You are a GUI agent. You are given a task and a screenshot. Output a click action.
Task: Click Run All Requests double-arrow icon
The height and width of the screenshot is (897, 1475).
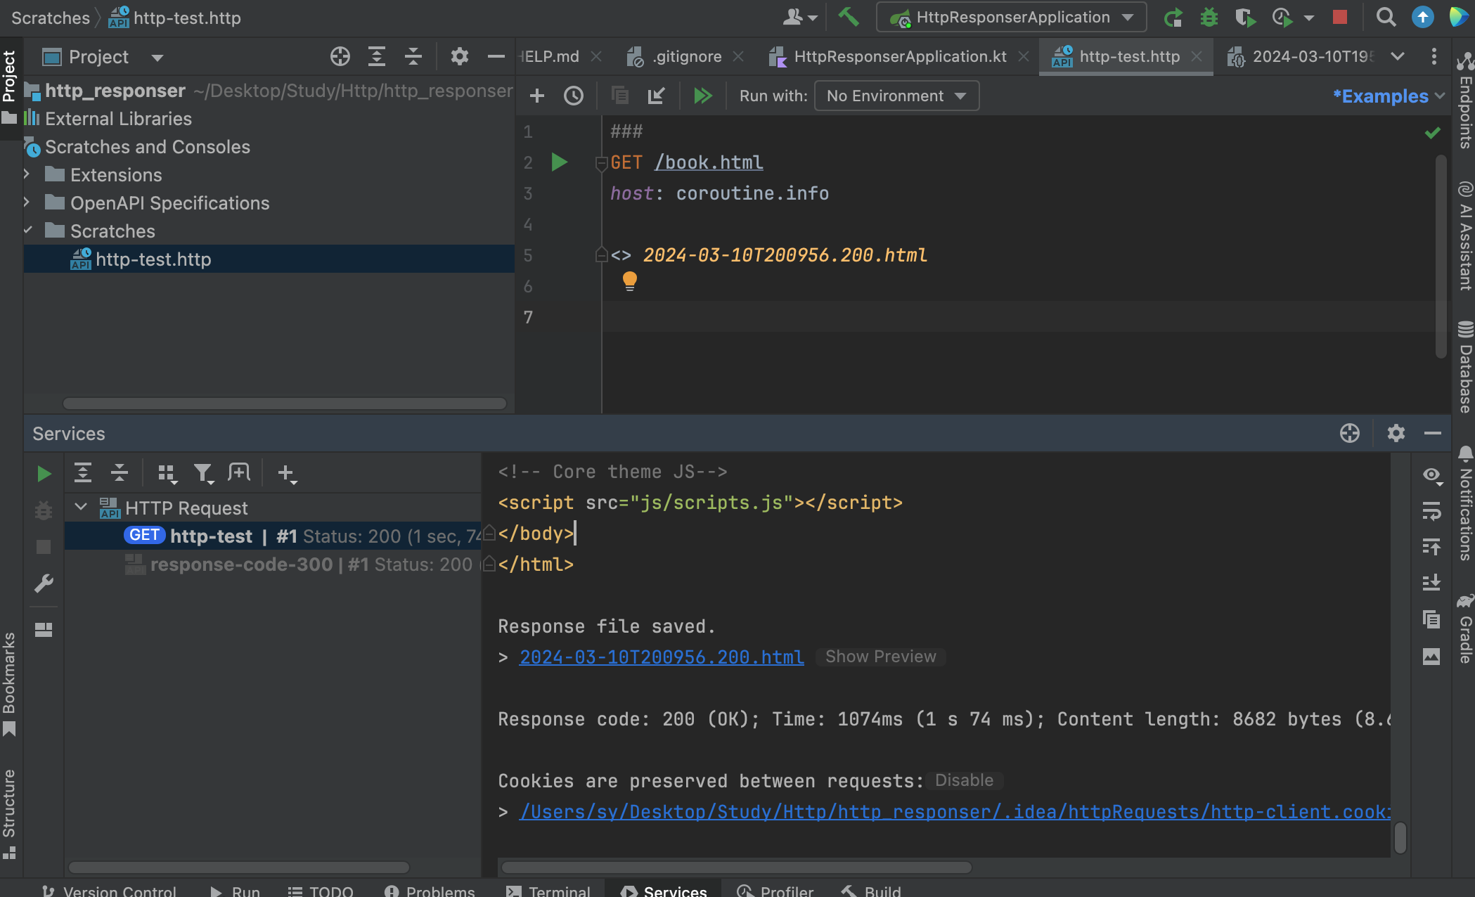point(702,96)
